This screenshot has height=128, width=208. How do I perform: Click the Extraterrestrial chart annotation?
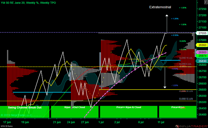160,7
